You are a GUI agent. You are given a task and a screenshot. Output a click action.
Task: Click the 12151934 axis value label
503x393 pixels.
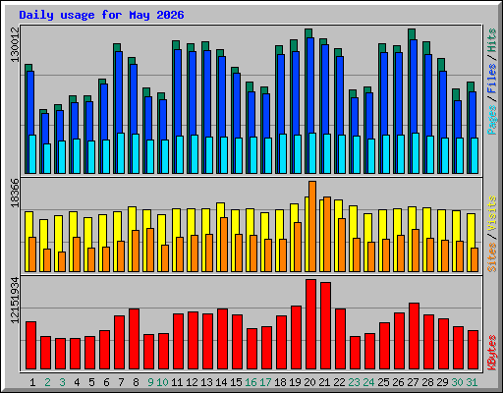pyautogui.click(x=15, y=301)
